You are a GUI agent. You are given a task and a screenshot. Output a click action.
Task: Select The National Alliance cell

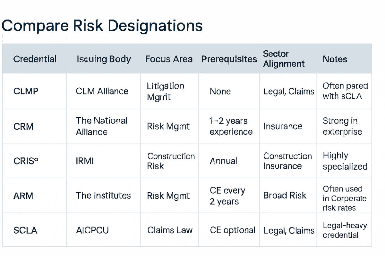101,126
